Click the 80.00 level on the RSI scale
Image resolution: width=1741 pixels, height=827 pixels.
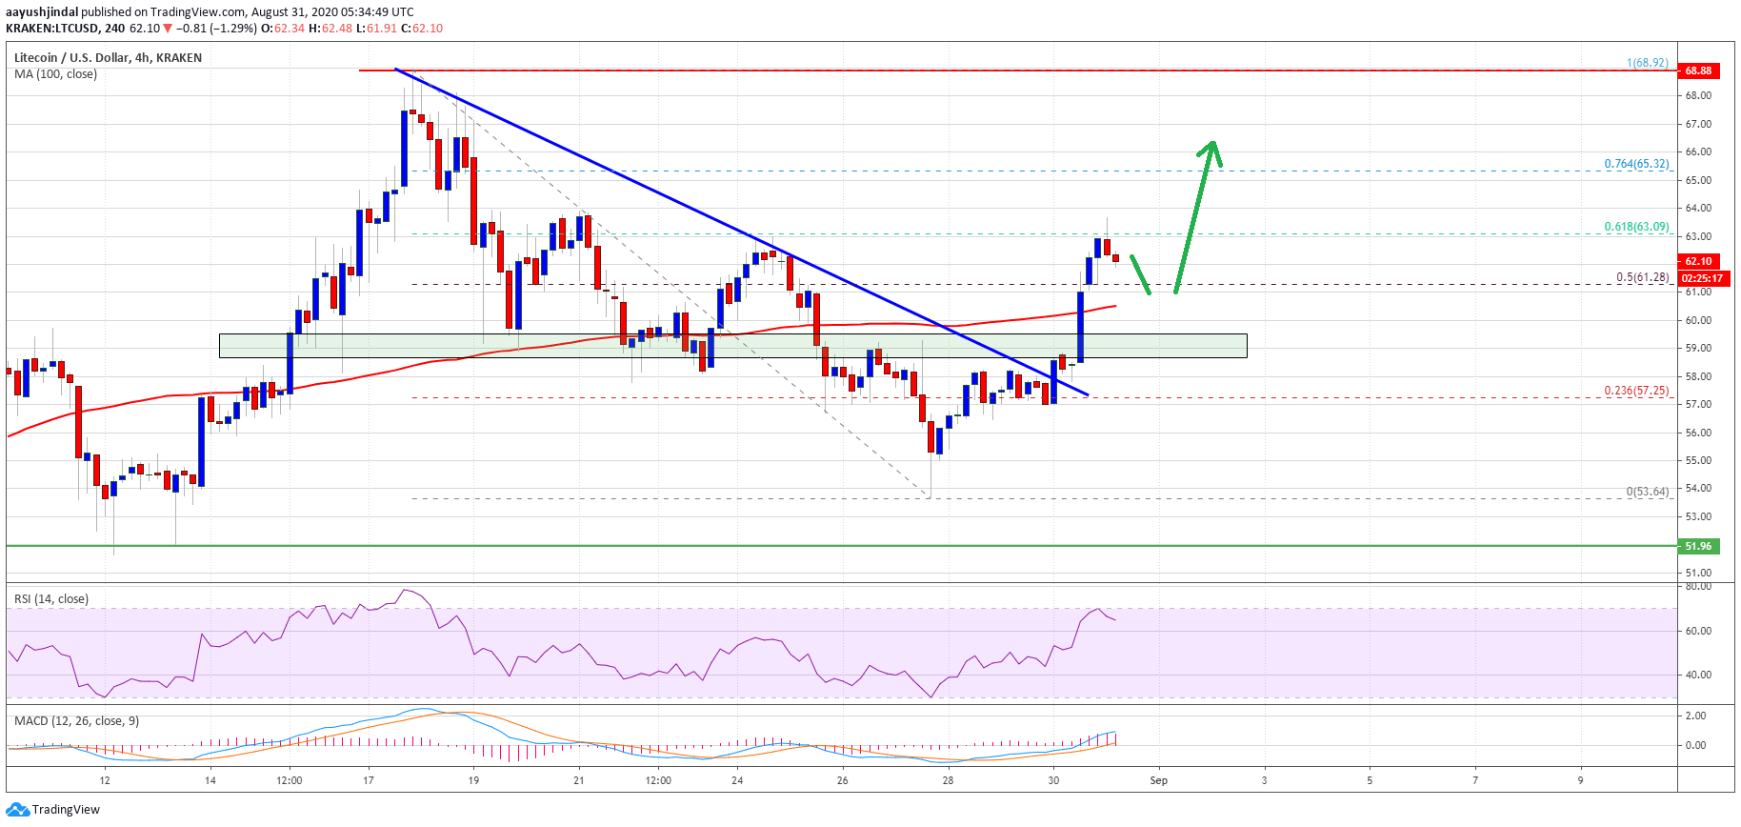[x=1698, y=586]
